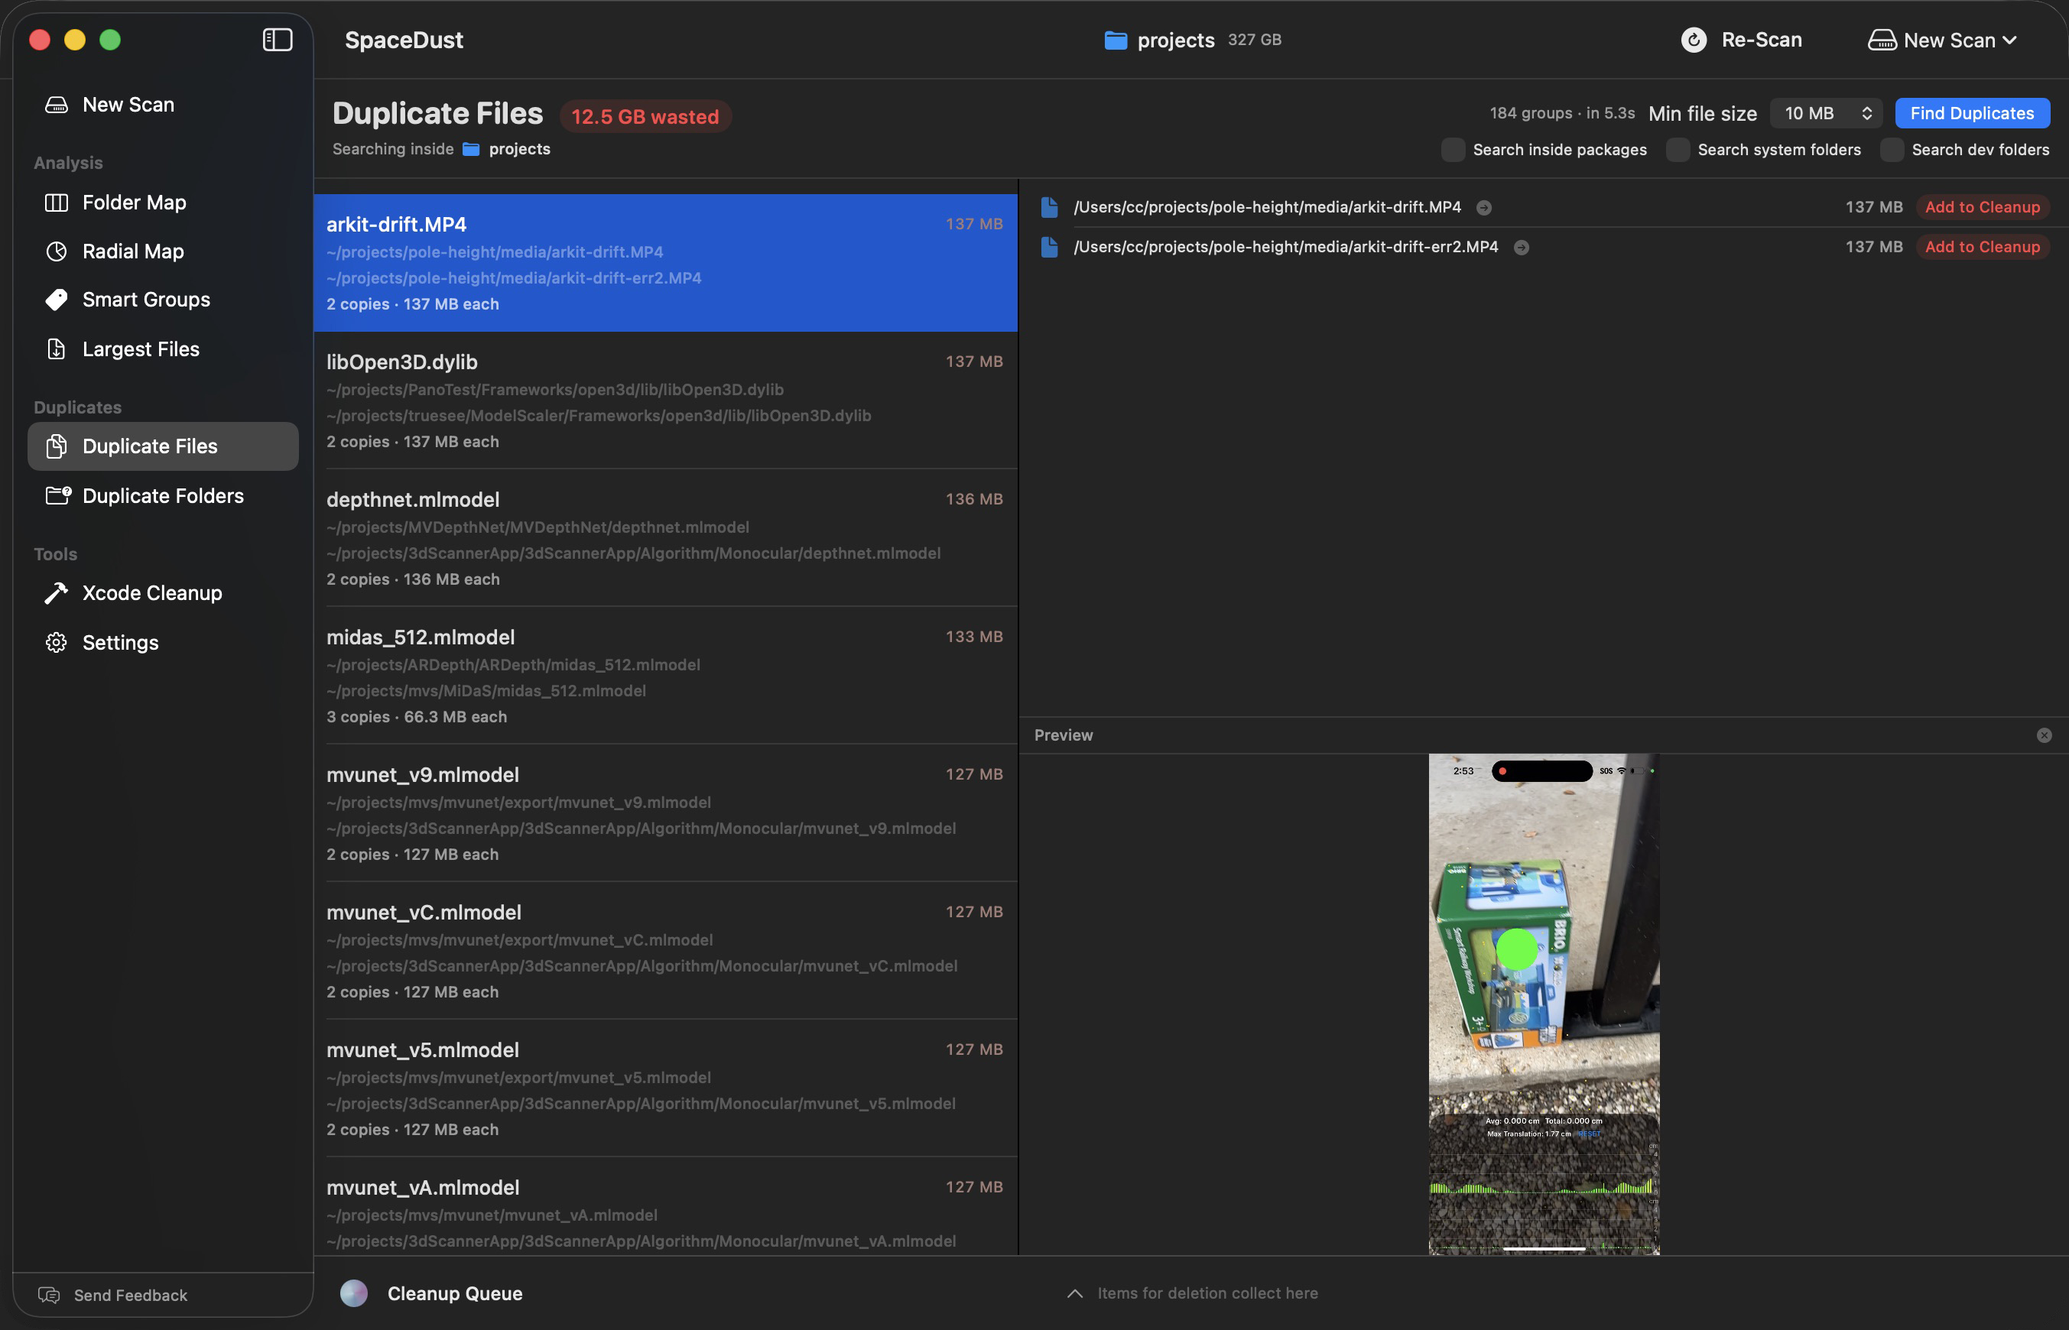Reveal arkit-drift-err2.MP4 using its arrow icon
Image resolution: width=2069 pixels, height=1330 pixels.
(1522, 248)
